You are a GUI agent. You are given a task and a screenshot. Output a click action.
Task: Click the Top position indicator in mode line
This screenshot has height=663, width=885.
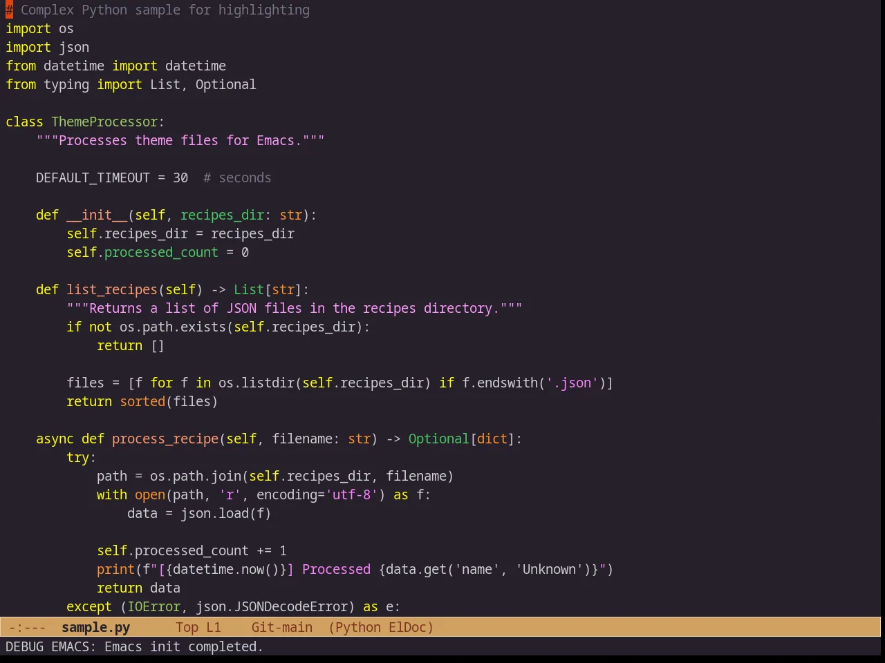coord(187,627)
